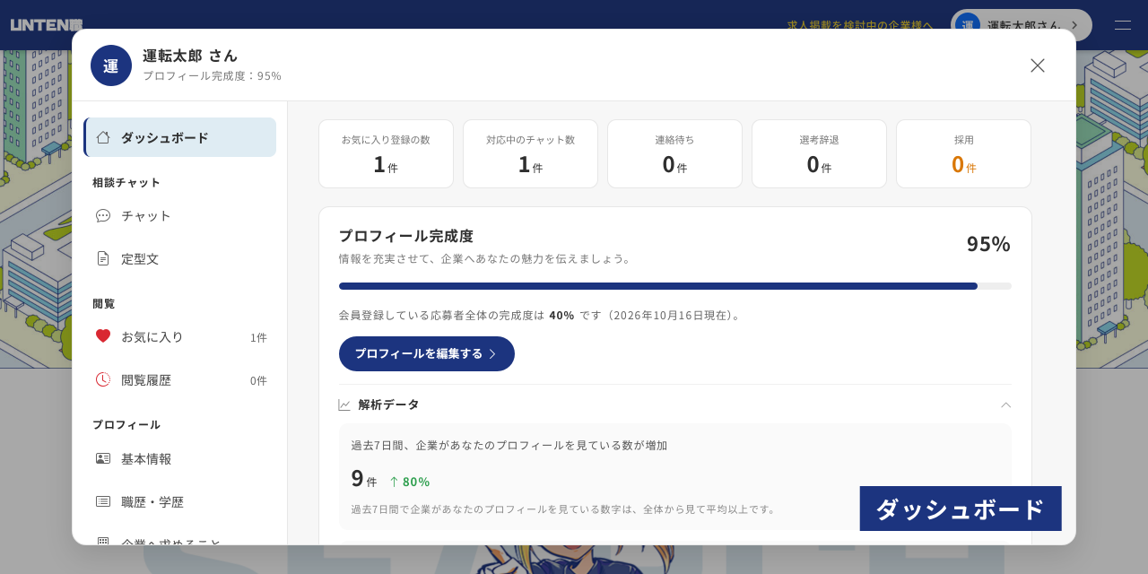Click the 閲覧 section heading
The image size is (1148, 574).
tap(104, 303)
